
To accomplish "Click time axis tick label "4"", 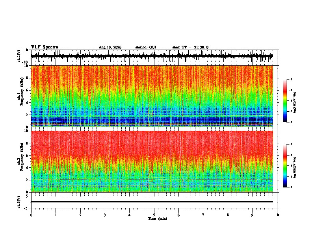I will click(130, 215).
